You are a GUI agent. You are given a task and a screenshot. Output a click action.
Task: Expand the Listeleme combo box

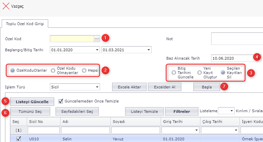point(231,111)
